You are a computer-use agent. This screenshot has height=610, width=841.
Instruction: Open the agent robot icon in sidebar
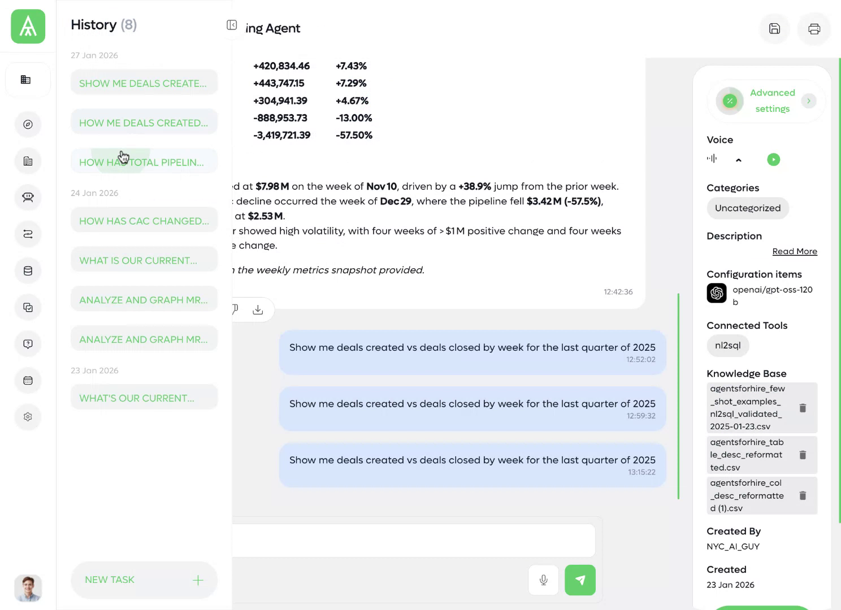coord(28,197)
